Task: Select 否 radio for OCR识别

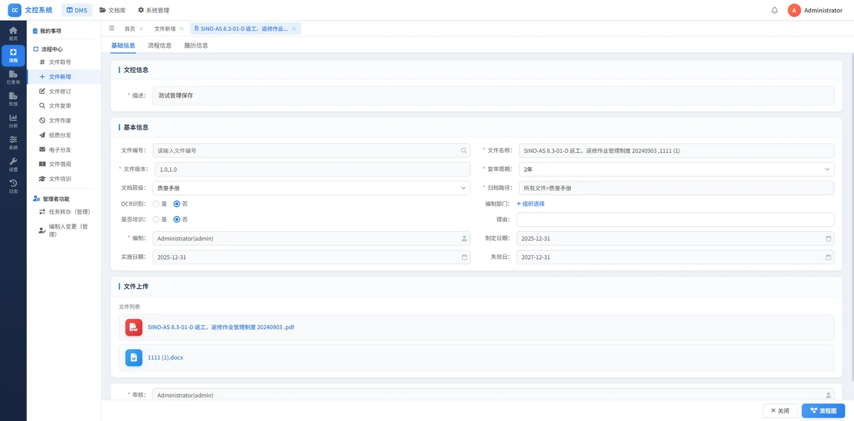Action: (177, 204)
